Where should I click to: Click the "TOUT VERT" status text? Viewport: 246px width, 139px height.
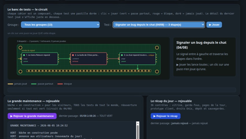pos(106,116)
